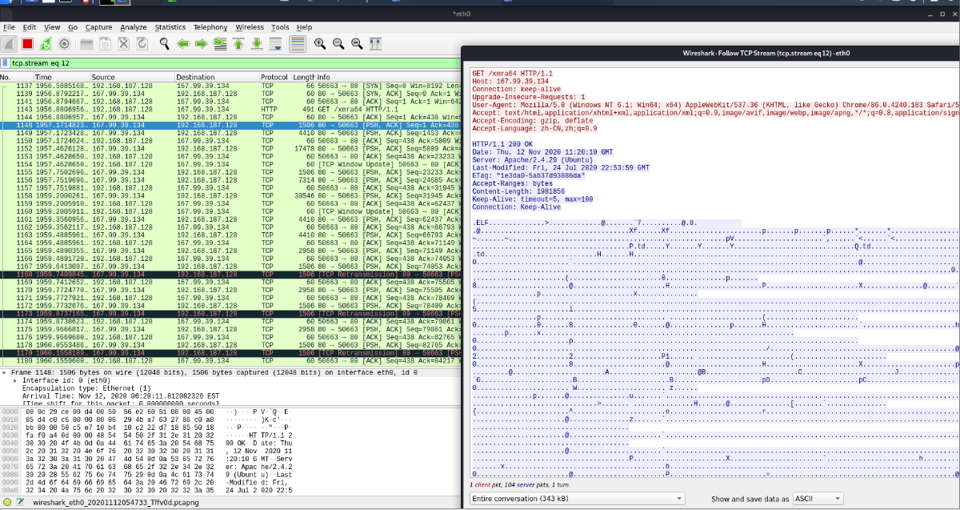Open the Help menu
The width and height of the screenshot is (960, 510).
coord(304,27)
